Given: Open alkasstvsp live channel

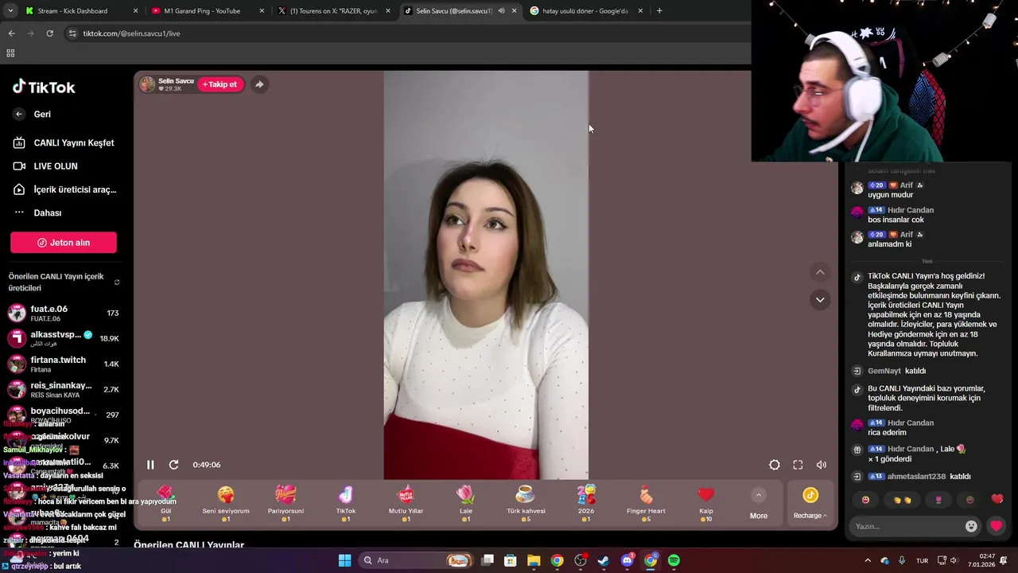Looking at the screenshot, I should click(x=64, y=338).
